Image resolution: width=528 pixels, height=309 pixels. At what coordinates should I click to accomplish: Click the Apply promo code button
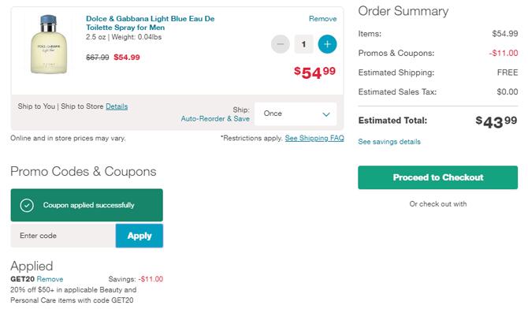point(139,236)
